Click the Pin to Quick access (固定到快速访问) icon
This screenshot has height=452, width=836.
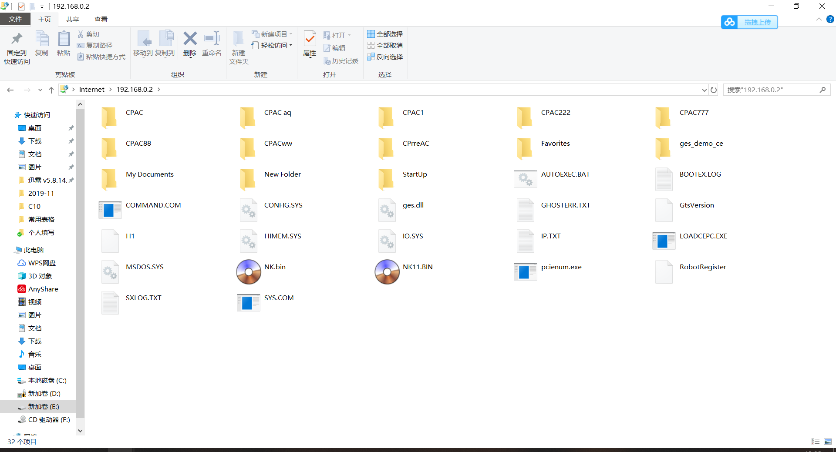coord(17,39)
